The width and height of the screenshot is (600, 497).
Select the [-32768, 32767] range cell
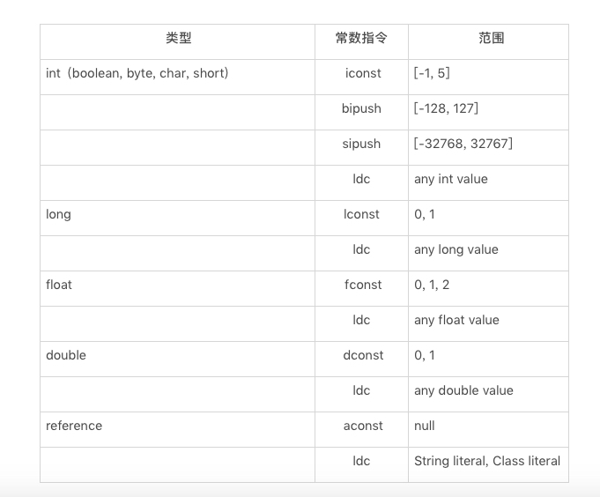coord(463,144)
